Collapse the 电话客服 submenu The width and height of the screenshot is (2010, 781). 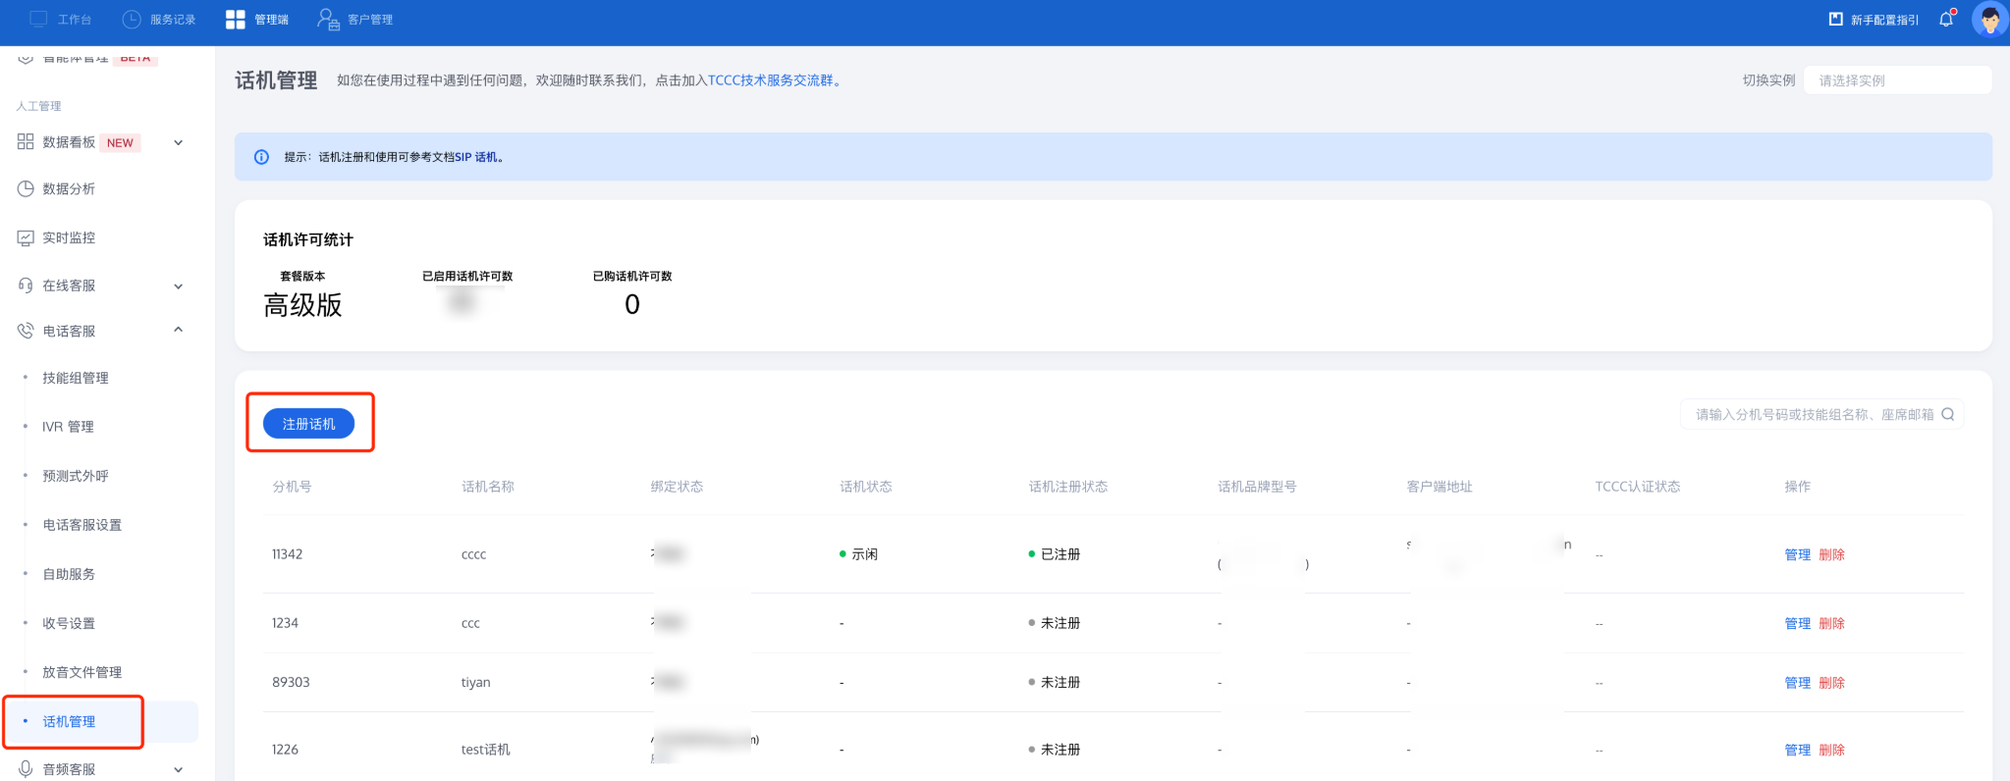tap(179, 331)
